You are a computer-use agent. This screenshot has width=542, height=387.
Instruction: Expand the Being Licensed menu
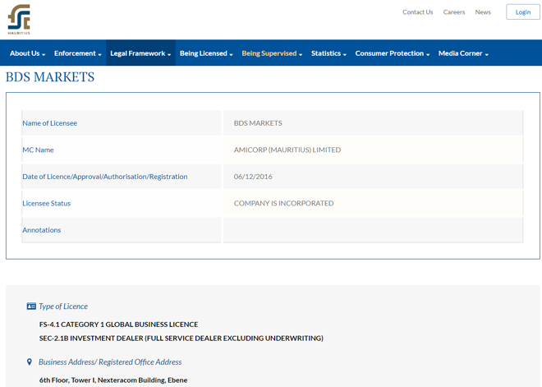click(206, 53)
